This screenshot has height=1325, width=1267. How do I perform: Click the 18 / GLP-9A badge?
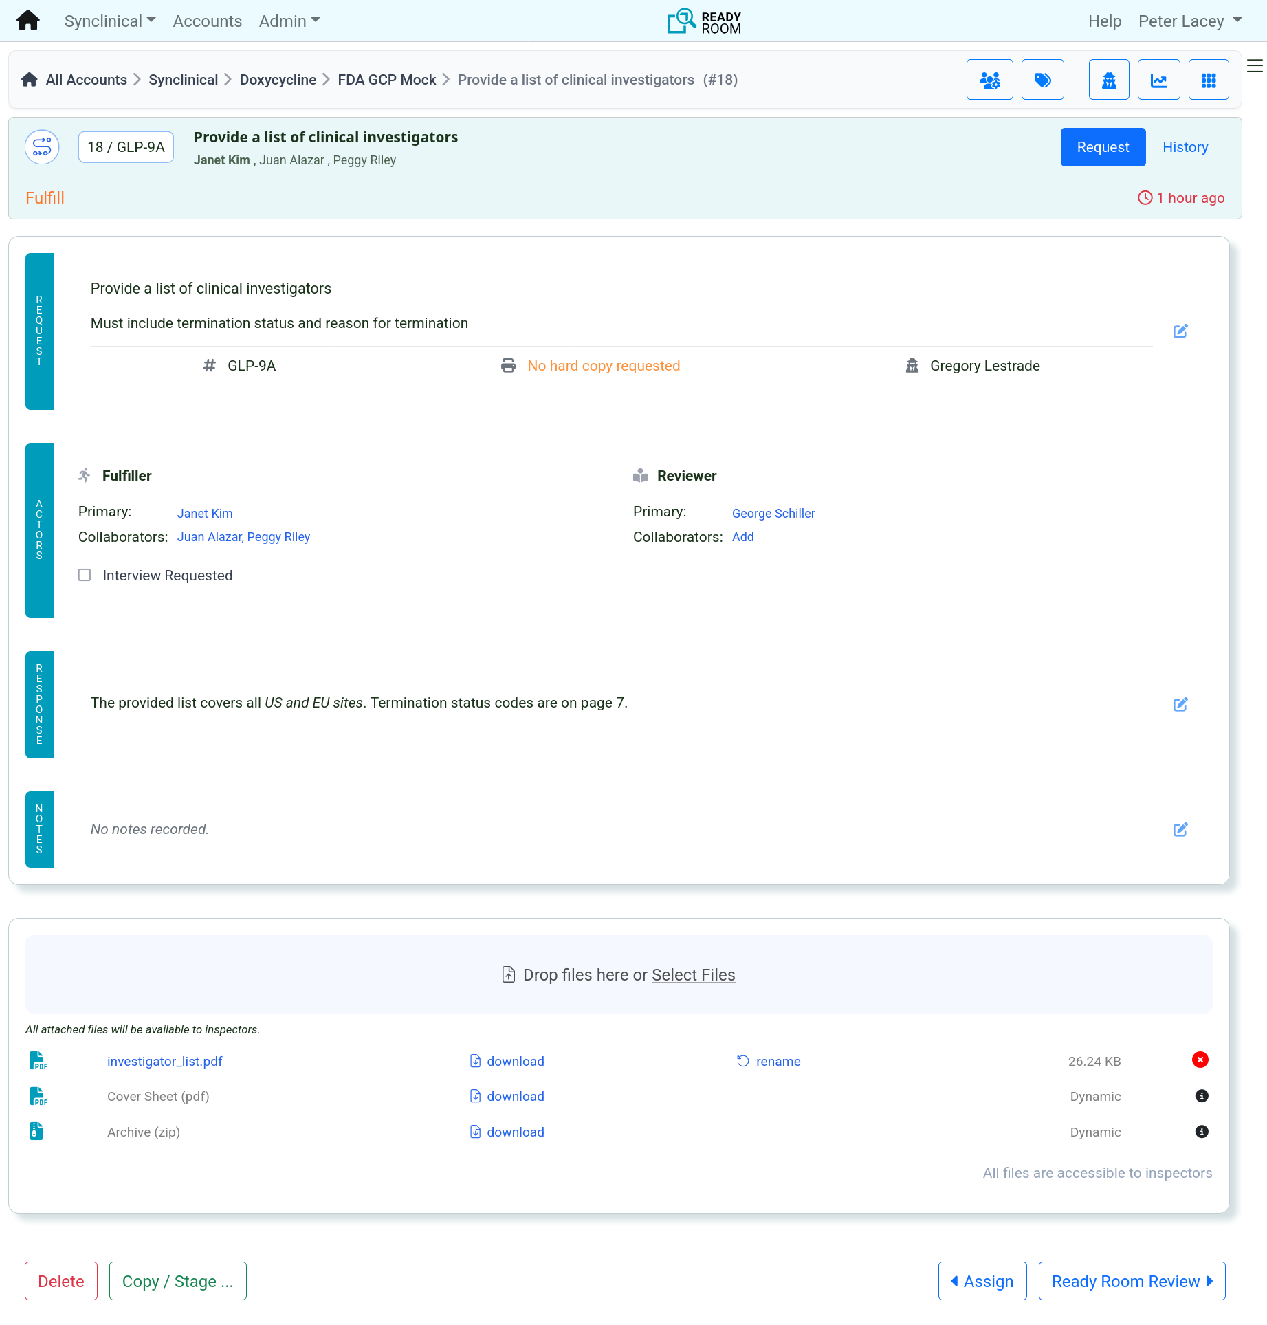[126, 147]
